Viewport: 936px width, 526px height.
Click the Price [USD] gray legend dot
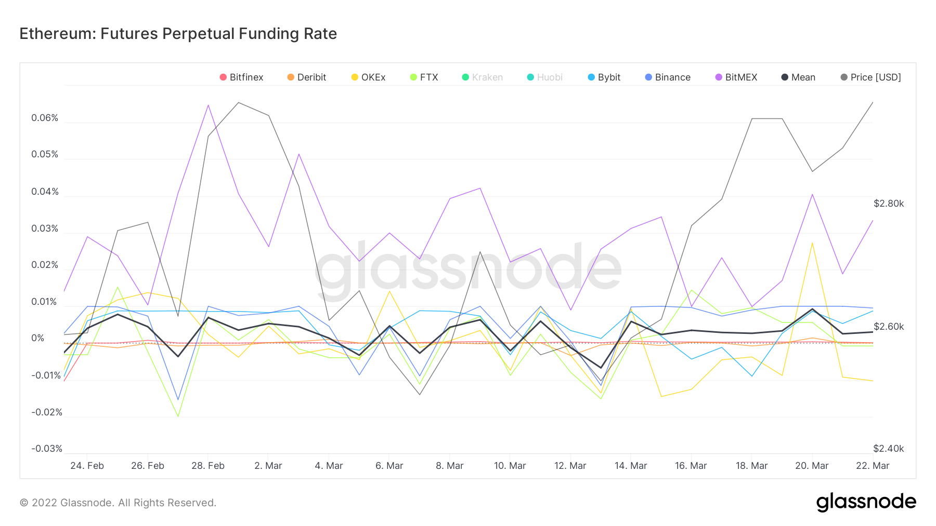click(844, 77)
